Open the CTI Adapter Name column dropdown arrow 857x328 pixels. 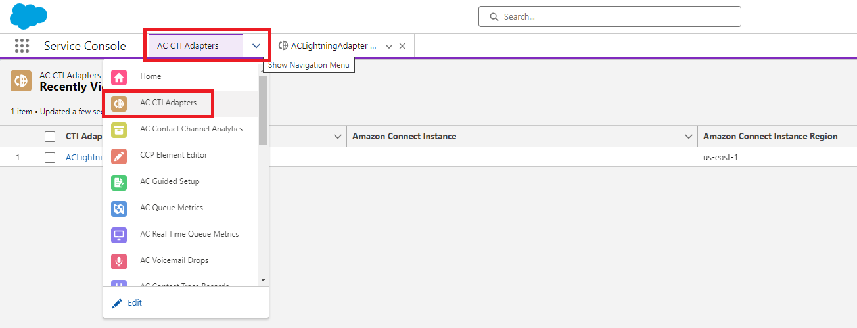tap(338, 137)
